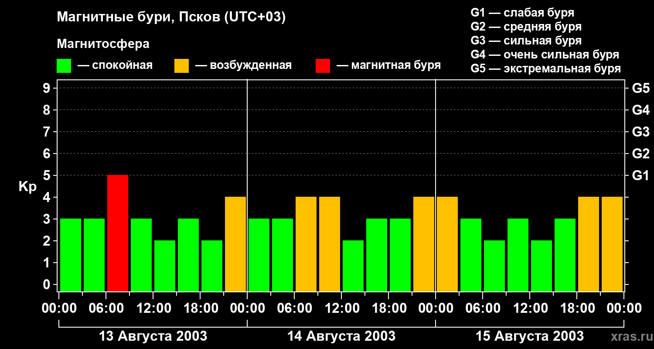Click the 'G3 — сильная буря' legend entry

[x=526, y=41]
